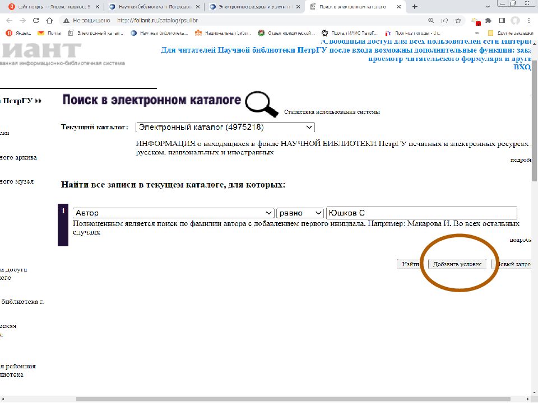Click the browser home icon

click(49, 20)
